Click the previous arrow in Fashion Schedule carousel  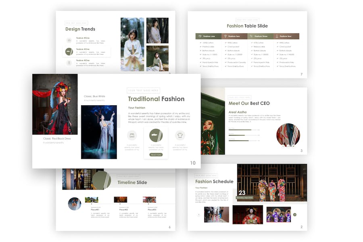pyautogui.click(x=198, y=215)
